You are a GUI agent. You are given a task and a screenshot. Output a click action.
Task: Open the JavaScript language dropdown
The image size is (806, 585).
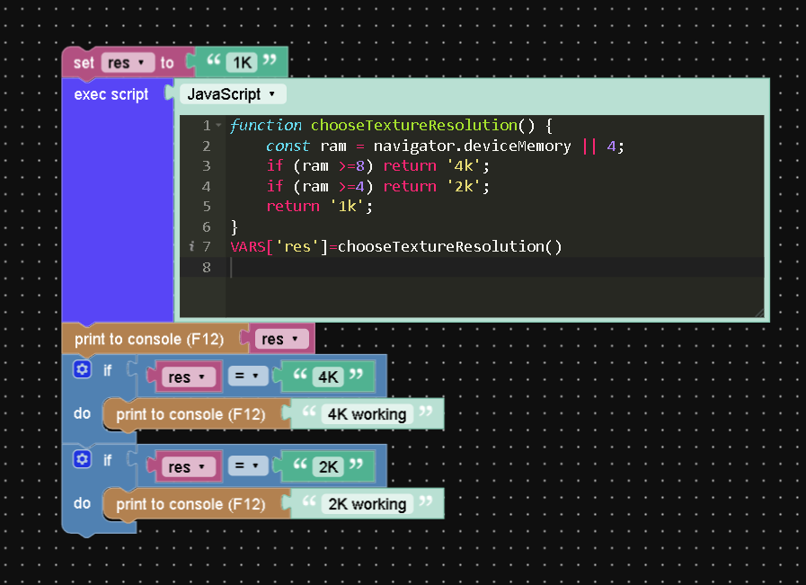pos(232,94)
